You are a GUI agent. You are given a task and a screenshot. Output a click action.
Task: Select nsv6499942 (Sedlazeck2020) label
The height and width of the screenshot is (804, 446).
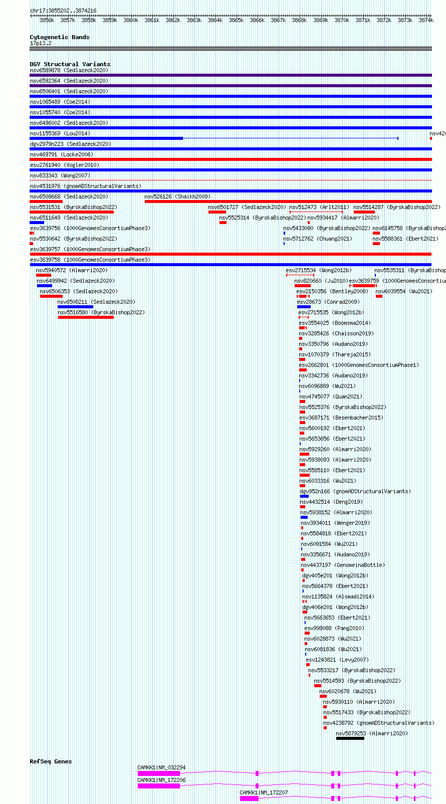point(76,281)
